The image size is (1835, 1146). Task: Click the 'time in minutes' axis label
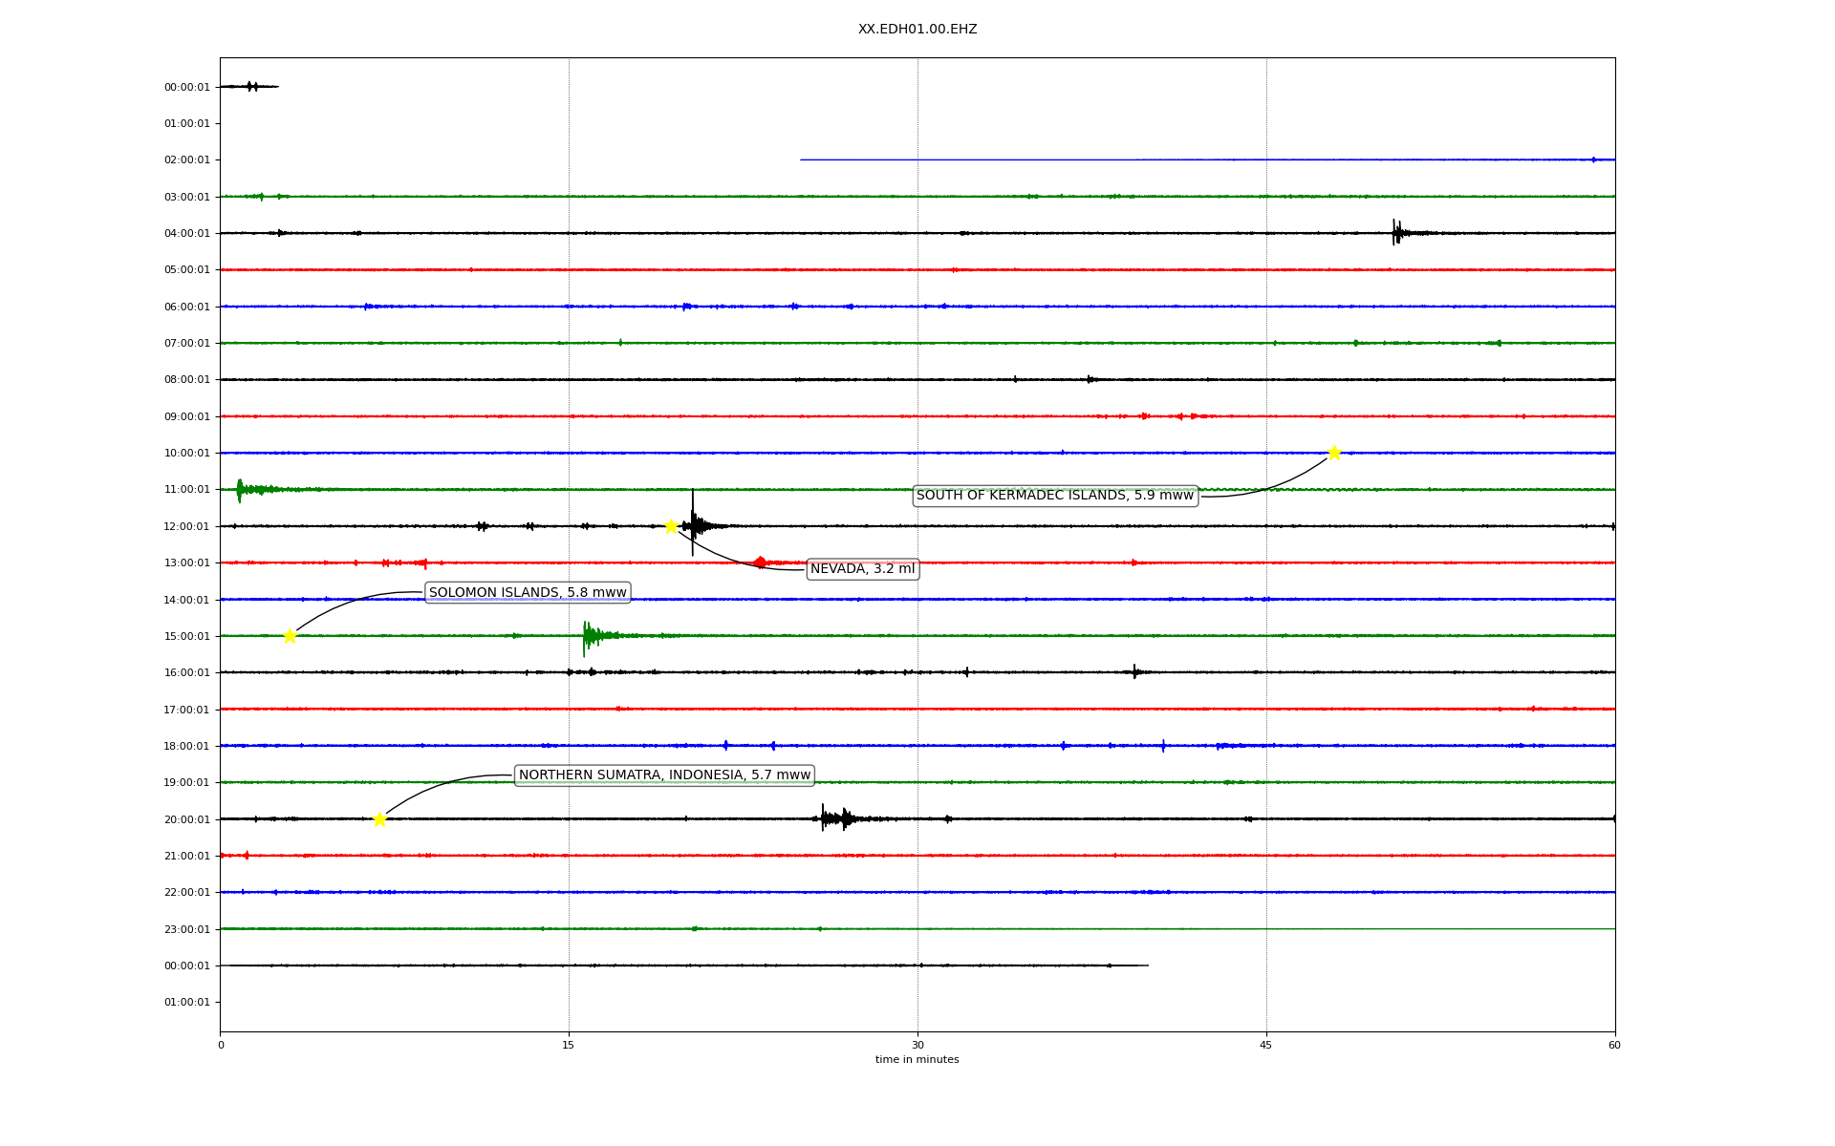coord(917,1060)
